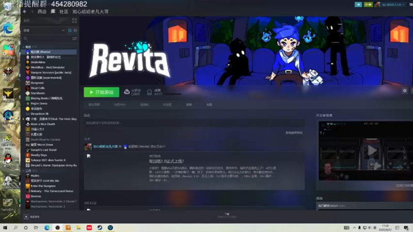
Task: Select 轮回塔 (Revita) in the library list
Action: [x=49, y=52]
